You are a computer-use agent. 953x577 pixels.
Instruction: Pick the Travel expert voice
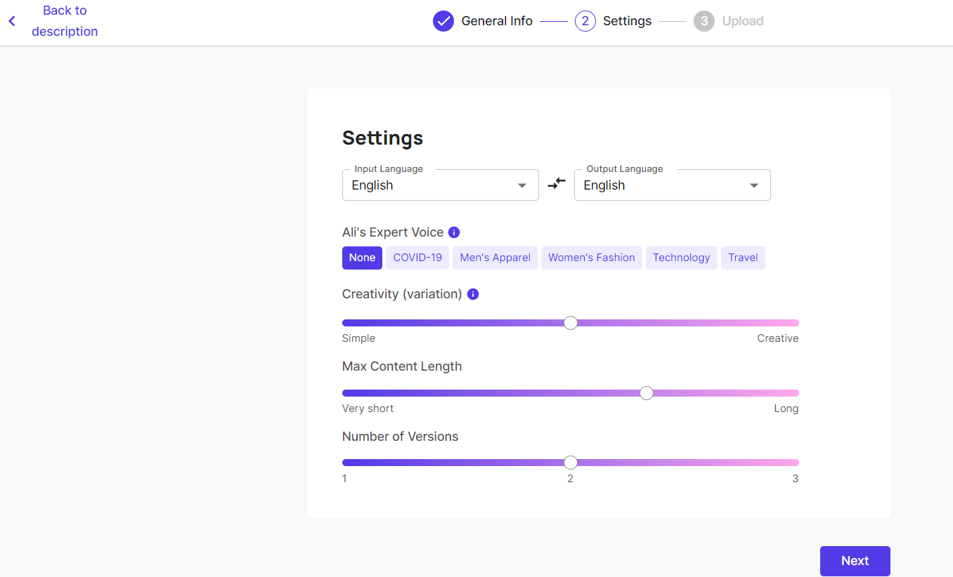(743, 258)
